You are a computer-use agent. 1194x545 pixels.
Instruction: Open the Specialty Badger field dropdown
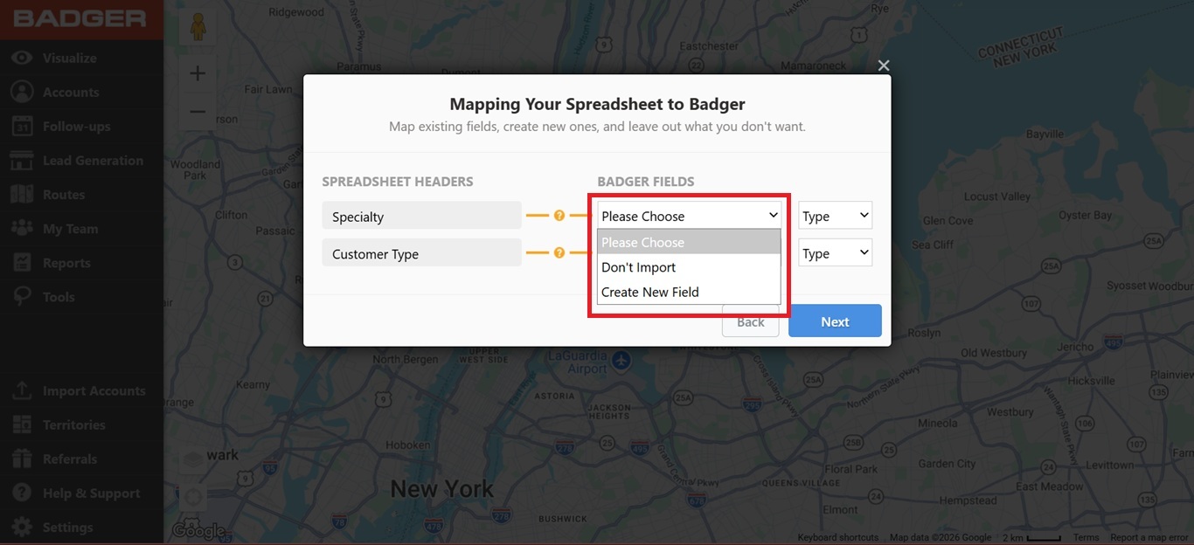pos(690,216)
